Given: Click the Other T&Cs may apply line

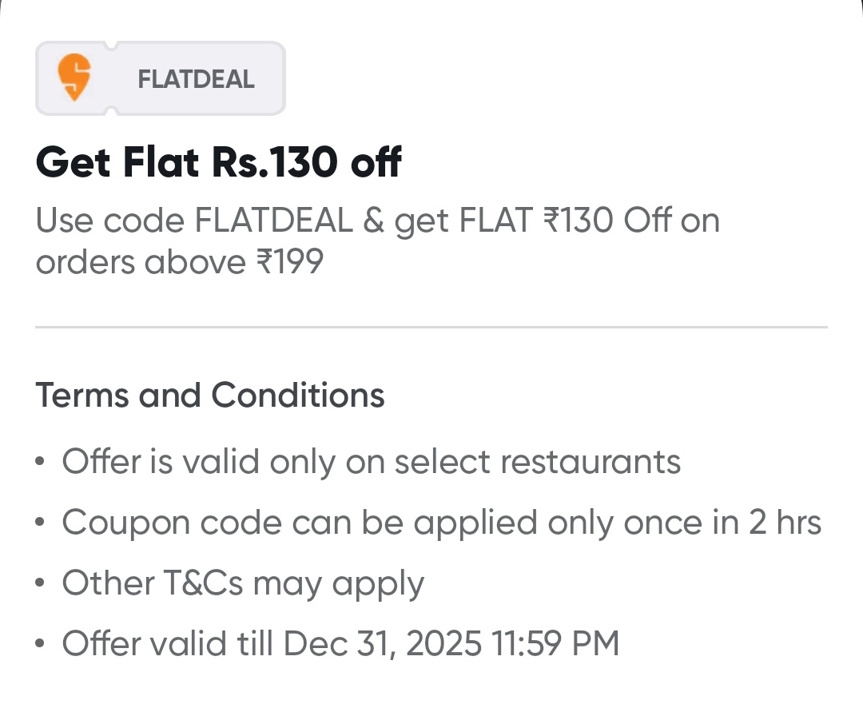Looking at the screenshot, I should [x=243, y=583].
